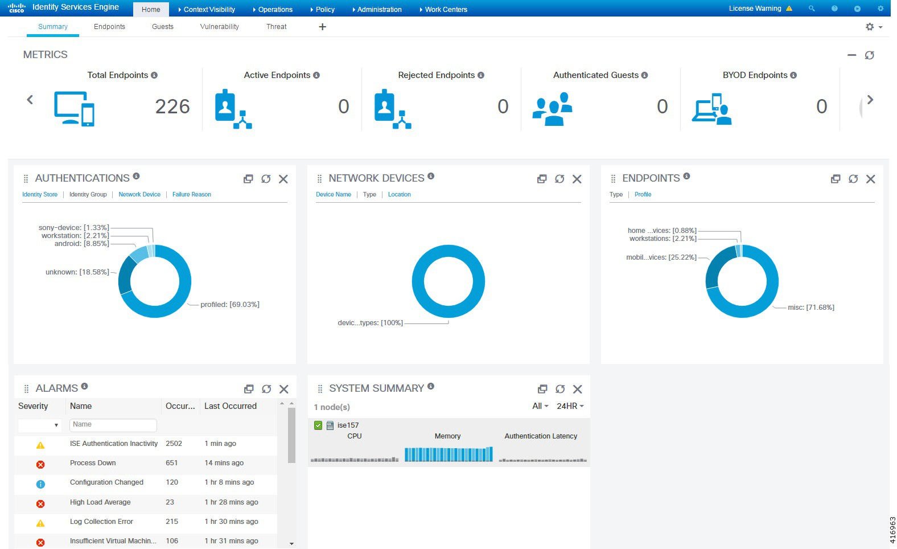This screenshot has height=549, width=897.
Task: Expand the Administration menu
Action: coord(377,10)
